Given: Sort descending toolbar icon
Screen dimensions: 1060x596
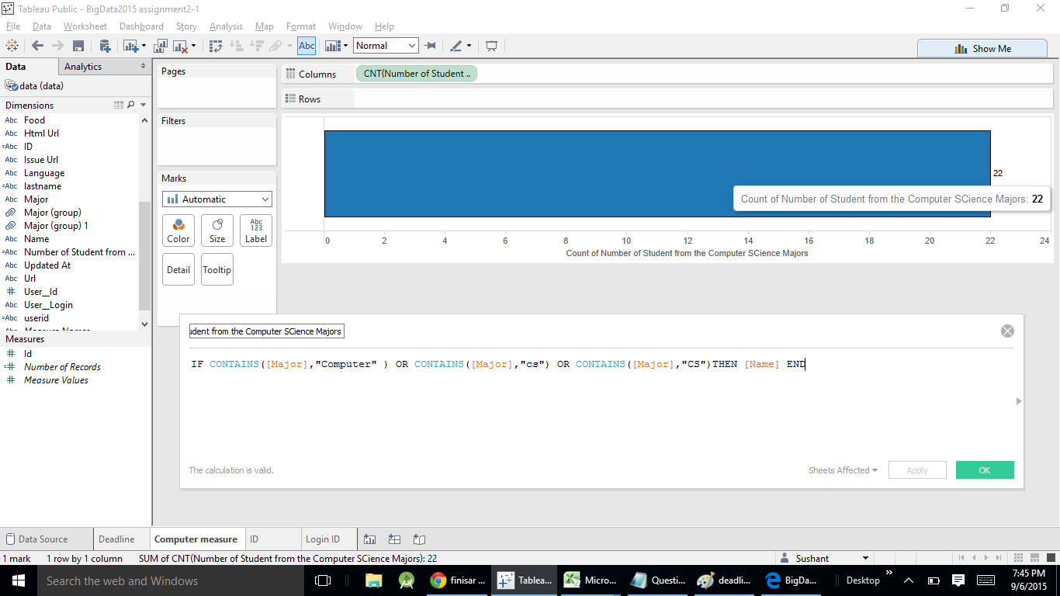Looking at the screenshot, I should (256, 46).
